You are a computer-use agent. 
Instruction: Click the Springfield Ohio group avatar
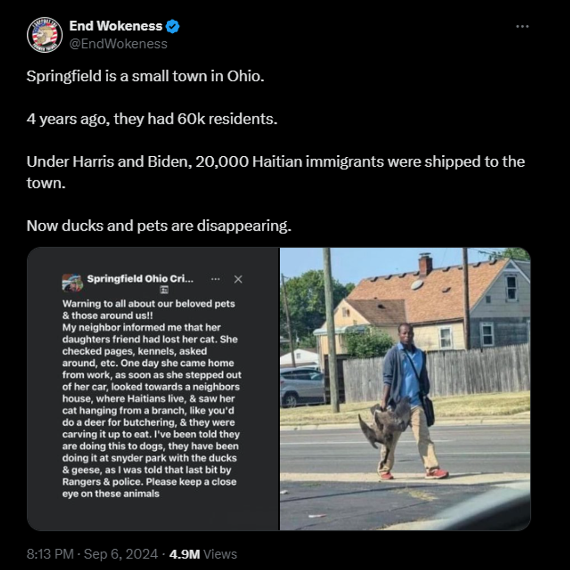point(72,282)
